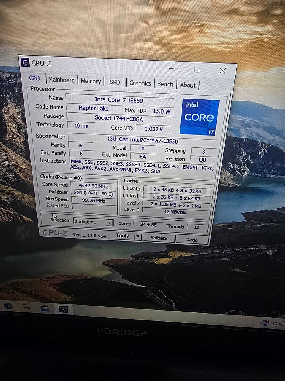Open the Socket #1 selection dropdown
The height and width of the screenshot is (381, 285).
(93, 222)
